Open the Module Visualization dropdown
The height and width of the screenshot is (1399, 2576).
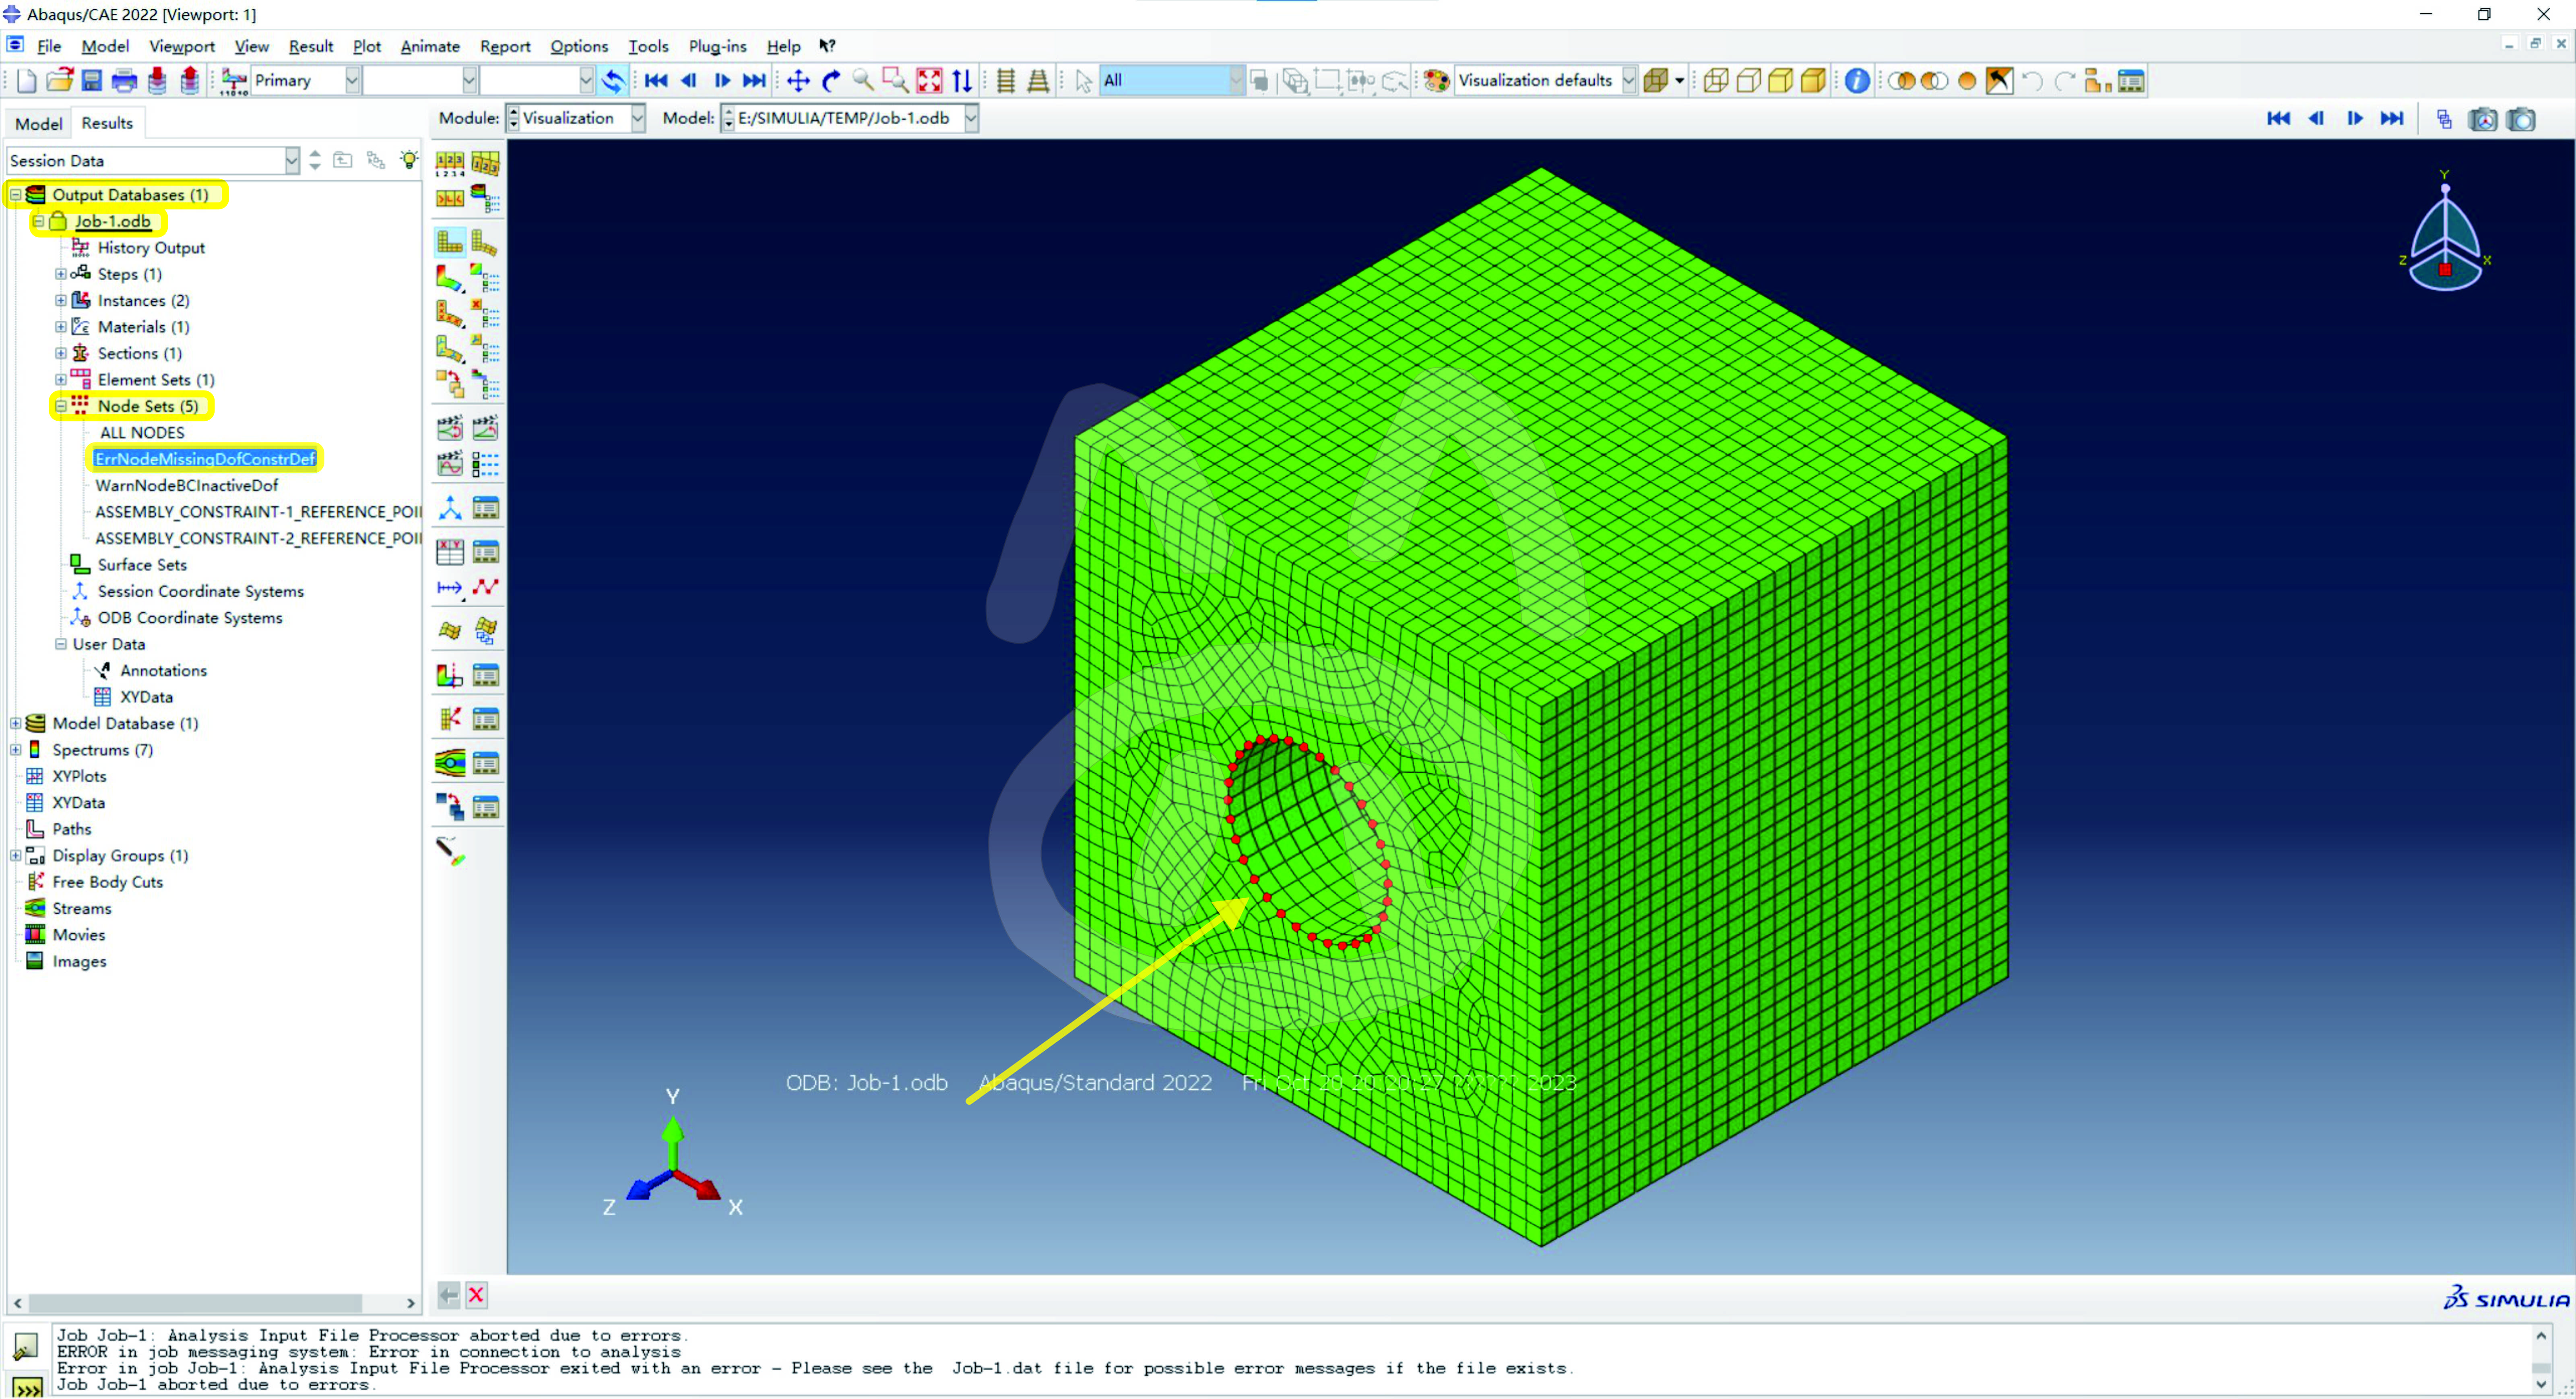637,118
